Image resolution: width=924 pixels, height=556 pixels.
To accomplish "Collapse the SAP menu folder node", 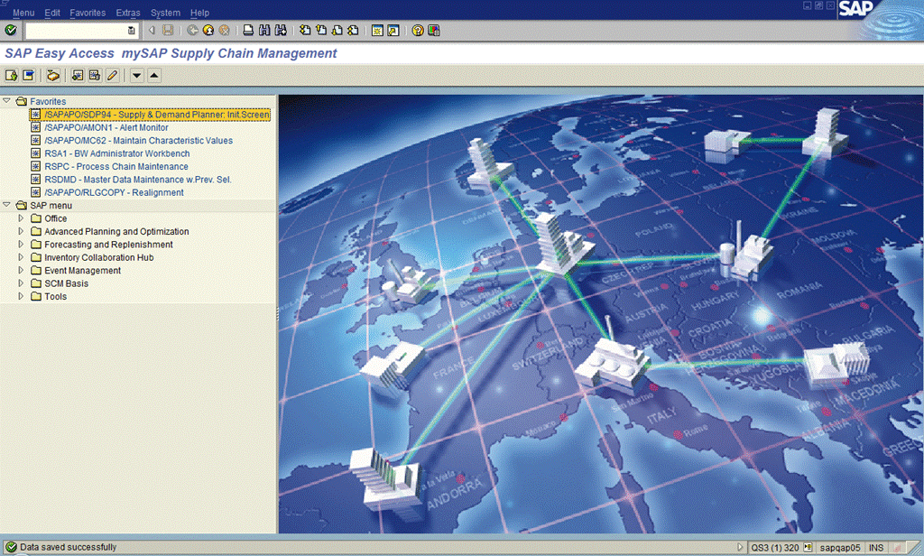I will 6,205.
